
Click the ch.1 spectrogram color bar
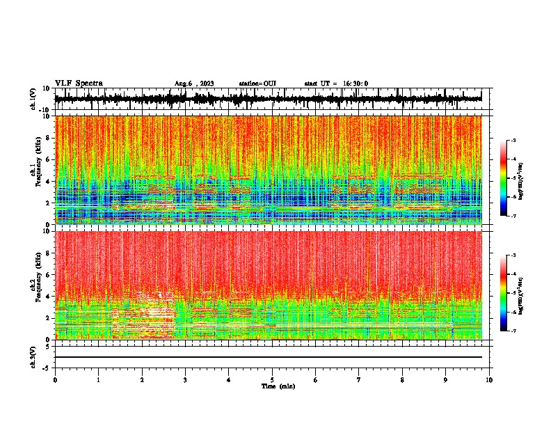coord(504,178)
